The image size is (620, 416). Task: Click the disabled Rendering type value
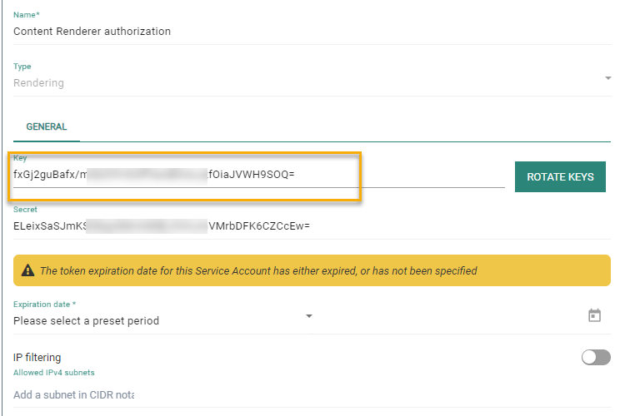(38, 82)
